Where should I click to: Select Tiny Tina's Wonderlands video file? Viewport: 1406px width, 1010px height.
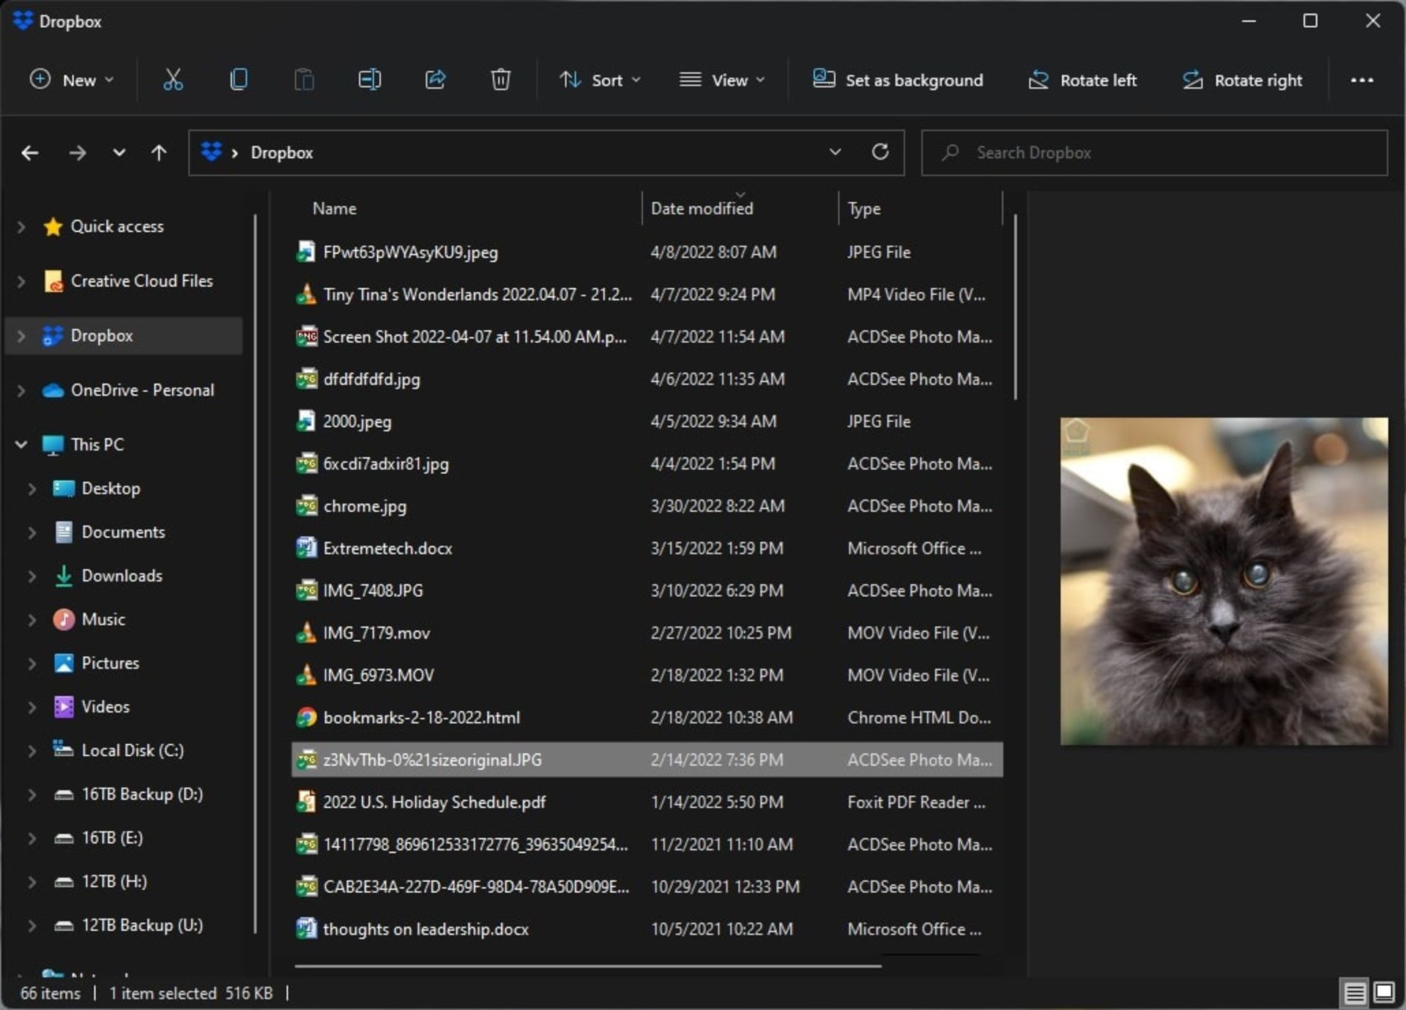(x=477, y=294)
